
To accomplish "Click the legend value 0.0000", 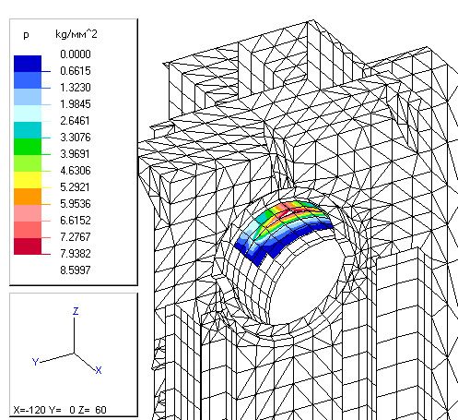I will pos(76,54).
